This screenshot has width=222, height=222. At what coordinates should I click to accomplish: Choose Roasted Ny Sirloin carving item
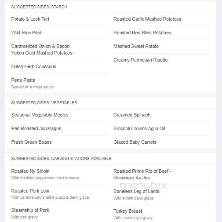(x=30, y=171)
